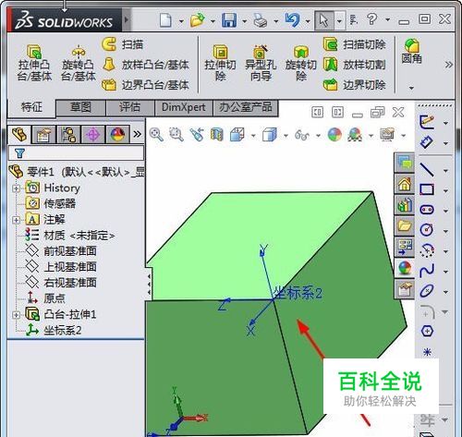Open the PropertyManager tab
The image size is (462, 437).
43,134
